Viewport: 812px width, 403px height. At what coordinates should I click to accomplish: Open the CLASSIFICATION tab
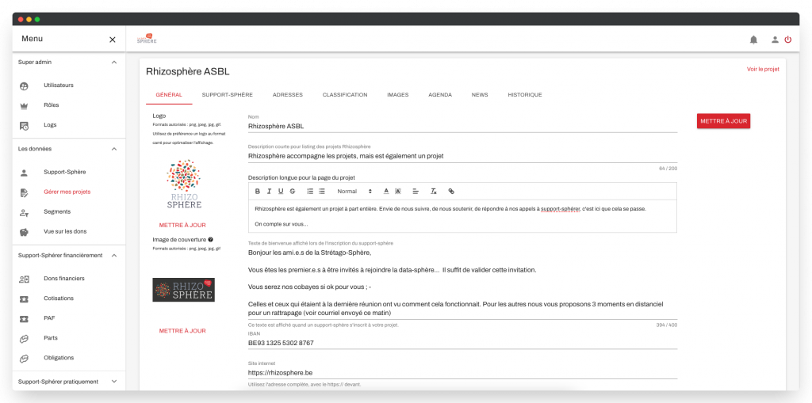pyautogui.click(x=345, y=95)
